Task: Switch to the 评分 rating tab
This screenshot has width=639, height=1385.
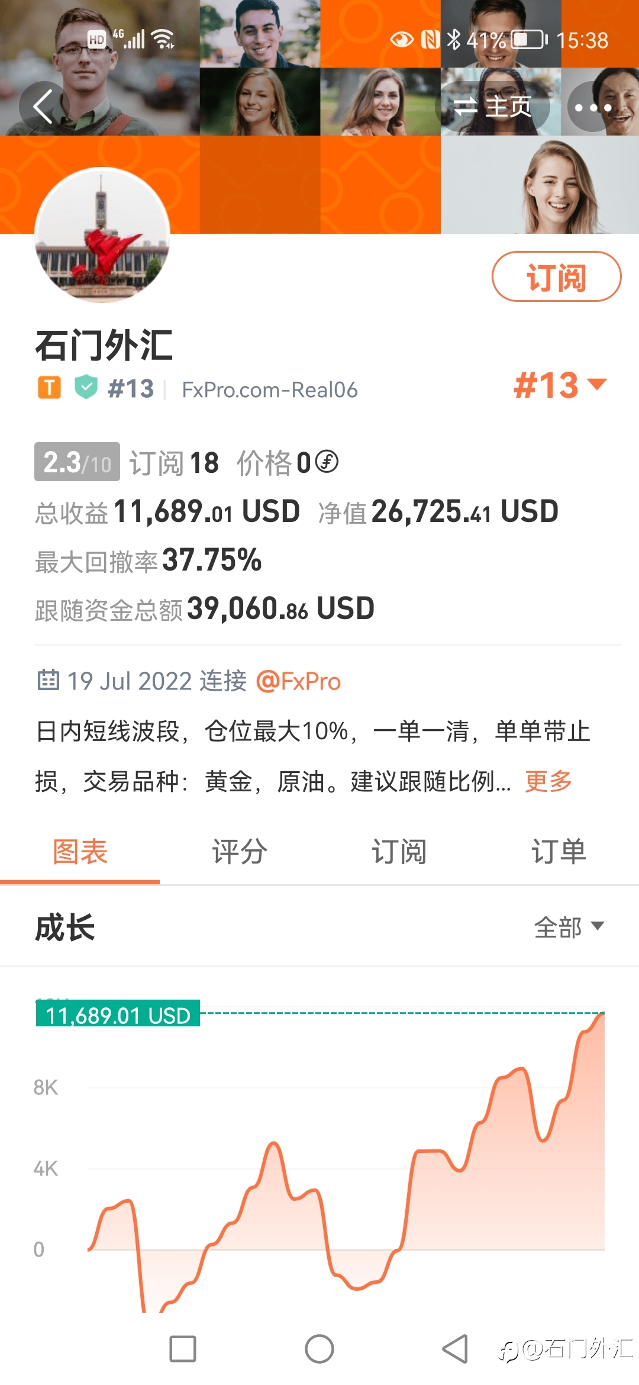Action: [x=240, y=852]
